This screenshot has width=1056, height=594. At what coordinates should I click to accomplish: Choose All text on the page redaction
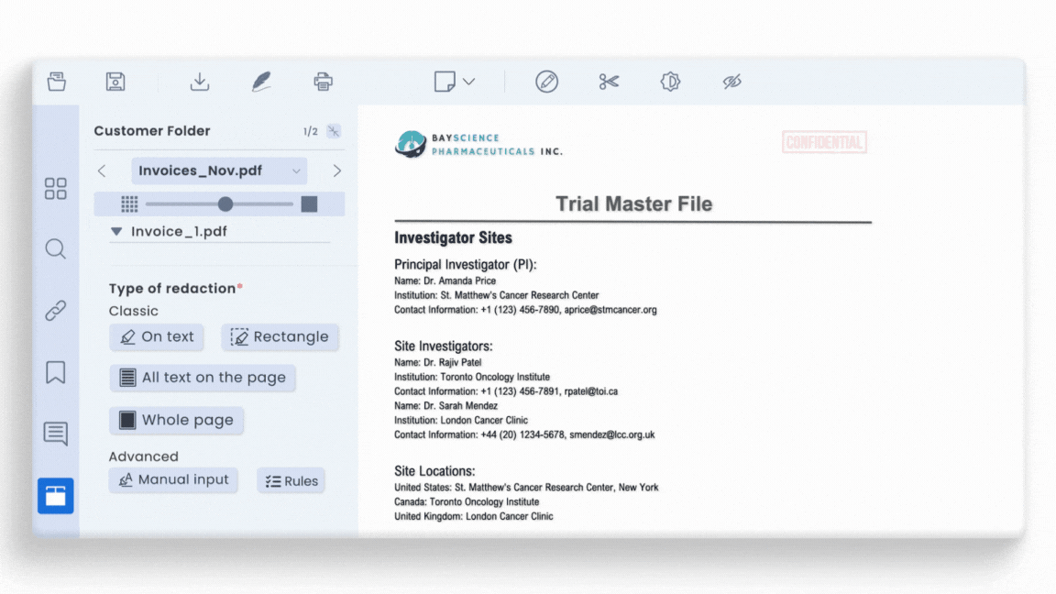click(202, 378)
